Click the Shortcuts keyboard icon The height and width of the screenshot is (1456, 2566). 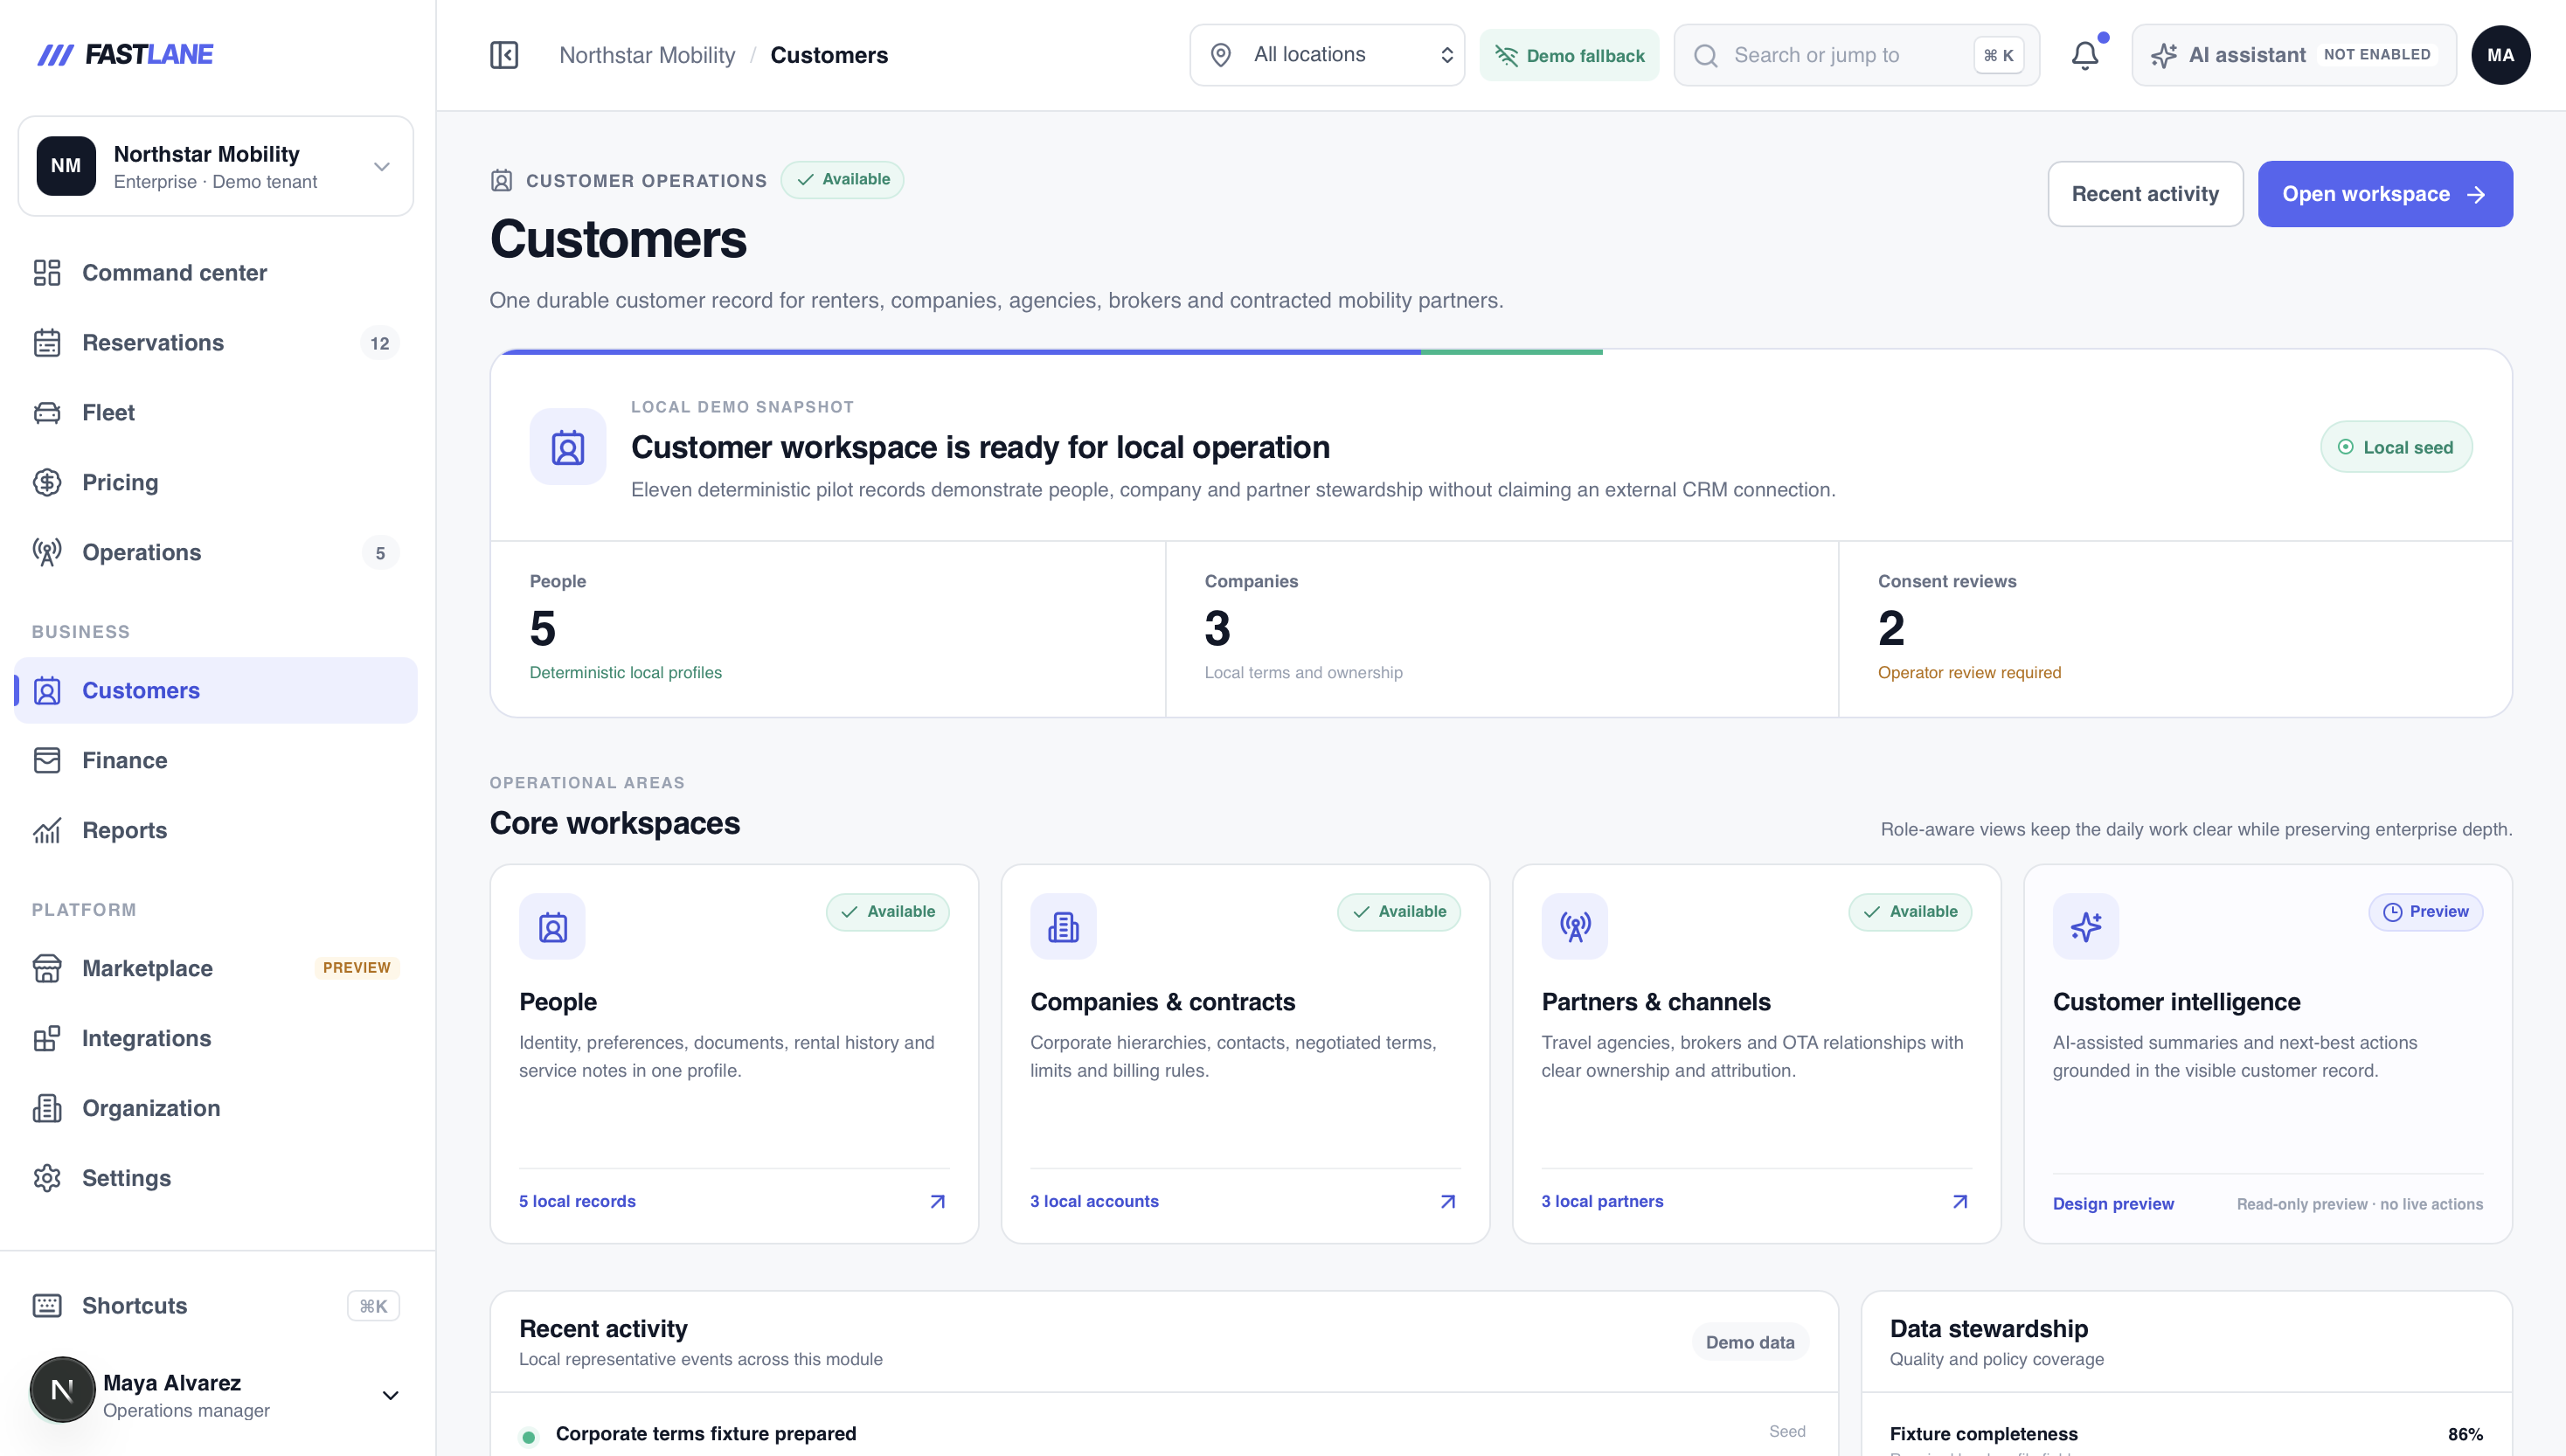tap(47, 1306)
